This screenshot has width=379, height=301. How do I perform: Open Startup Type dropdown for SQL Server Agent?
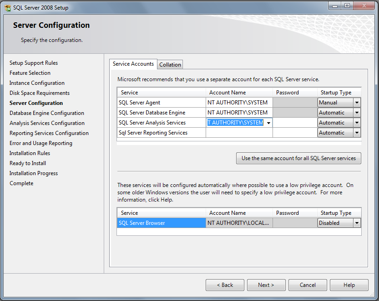tap(357, 103)
